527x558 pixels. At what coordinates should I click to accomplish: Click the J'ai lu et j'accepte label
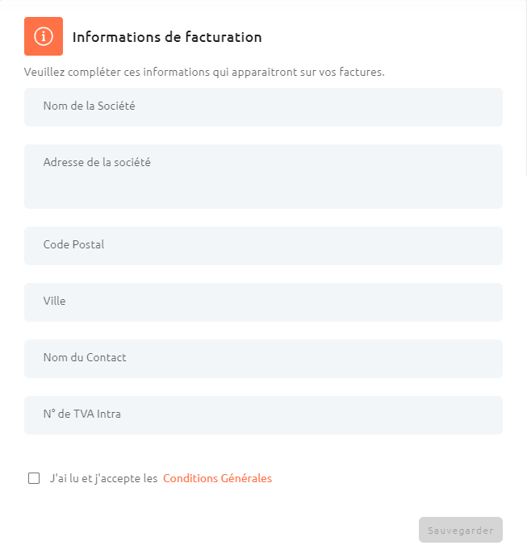pyautogui.click(x=103, y=478)
